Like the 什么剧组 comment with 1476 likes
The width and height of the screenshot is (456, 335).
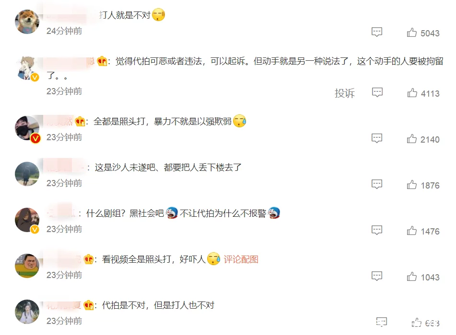point(423,231)
